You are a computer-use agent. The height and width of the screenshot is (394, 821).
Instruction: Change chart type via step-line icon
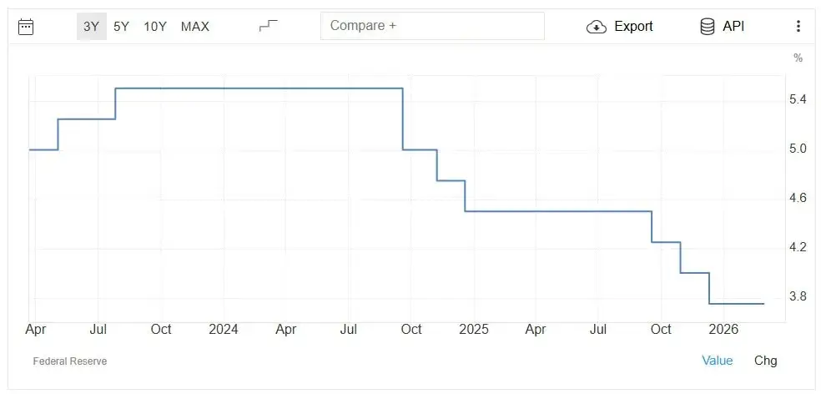coord(269,26)
